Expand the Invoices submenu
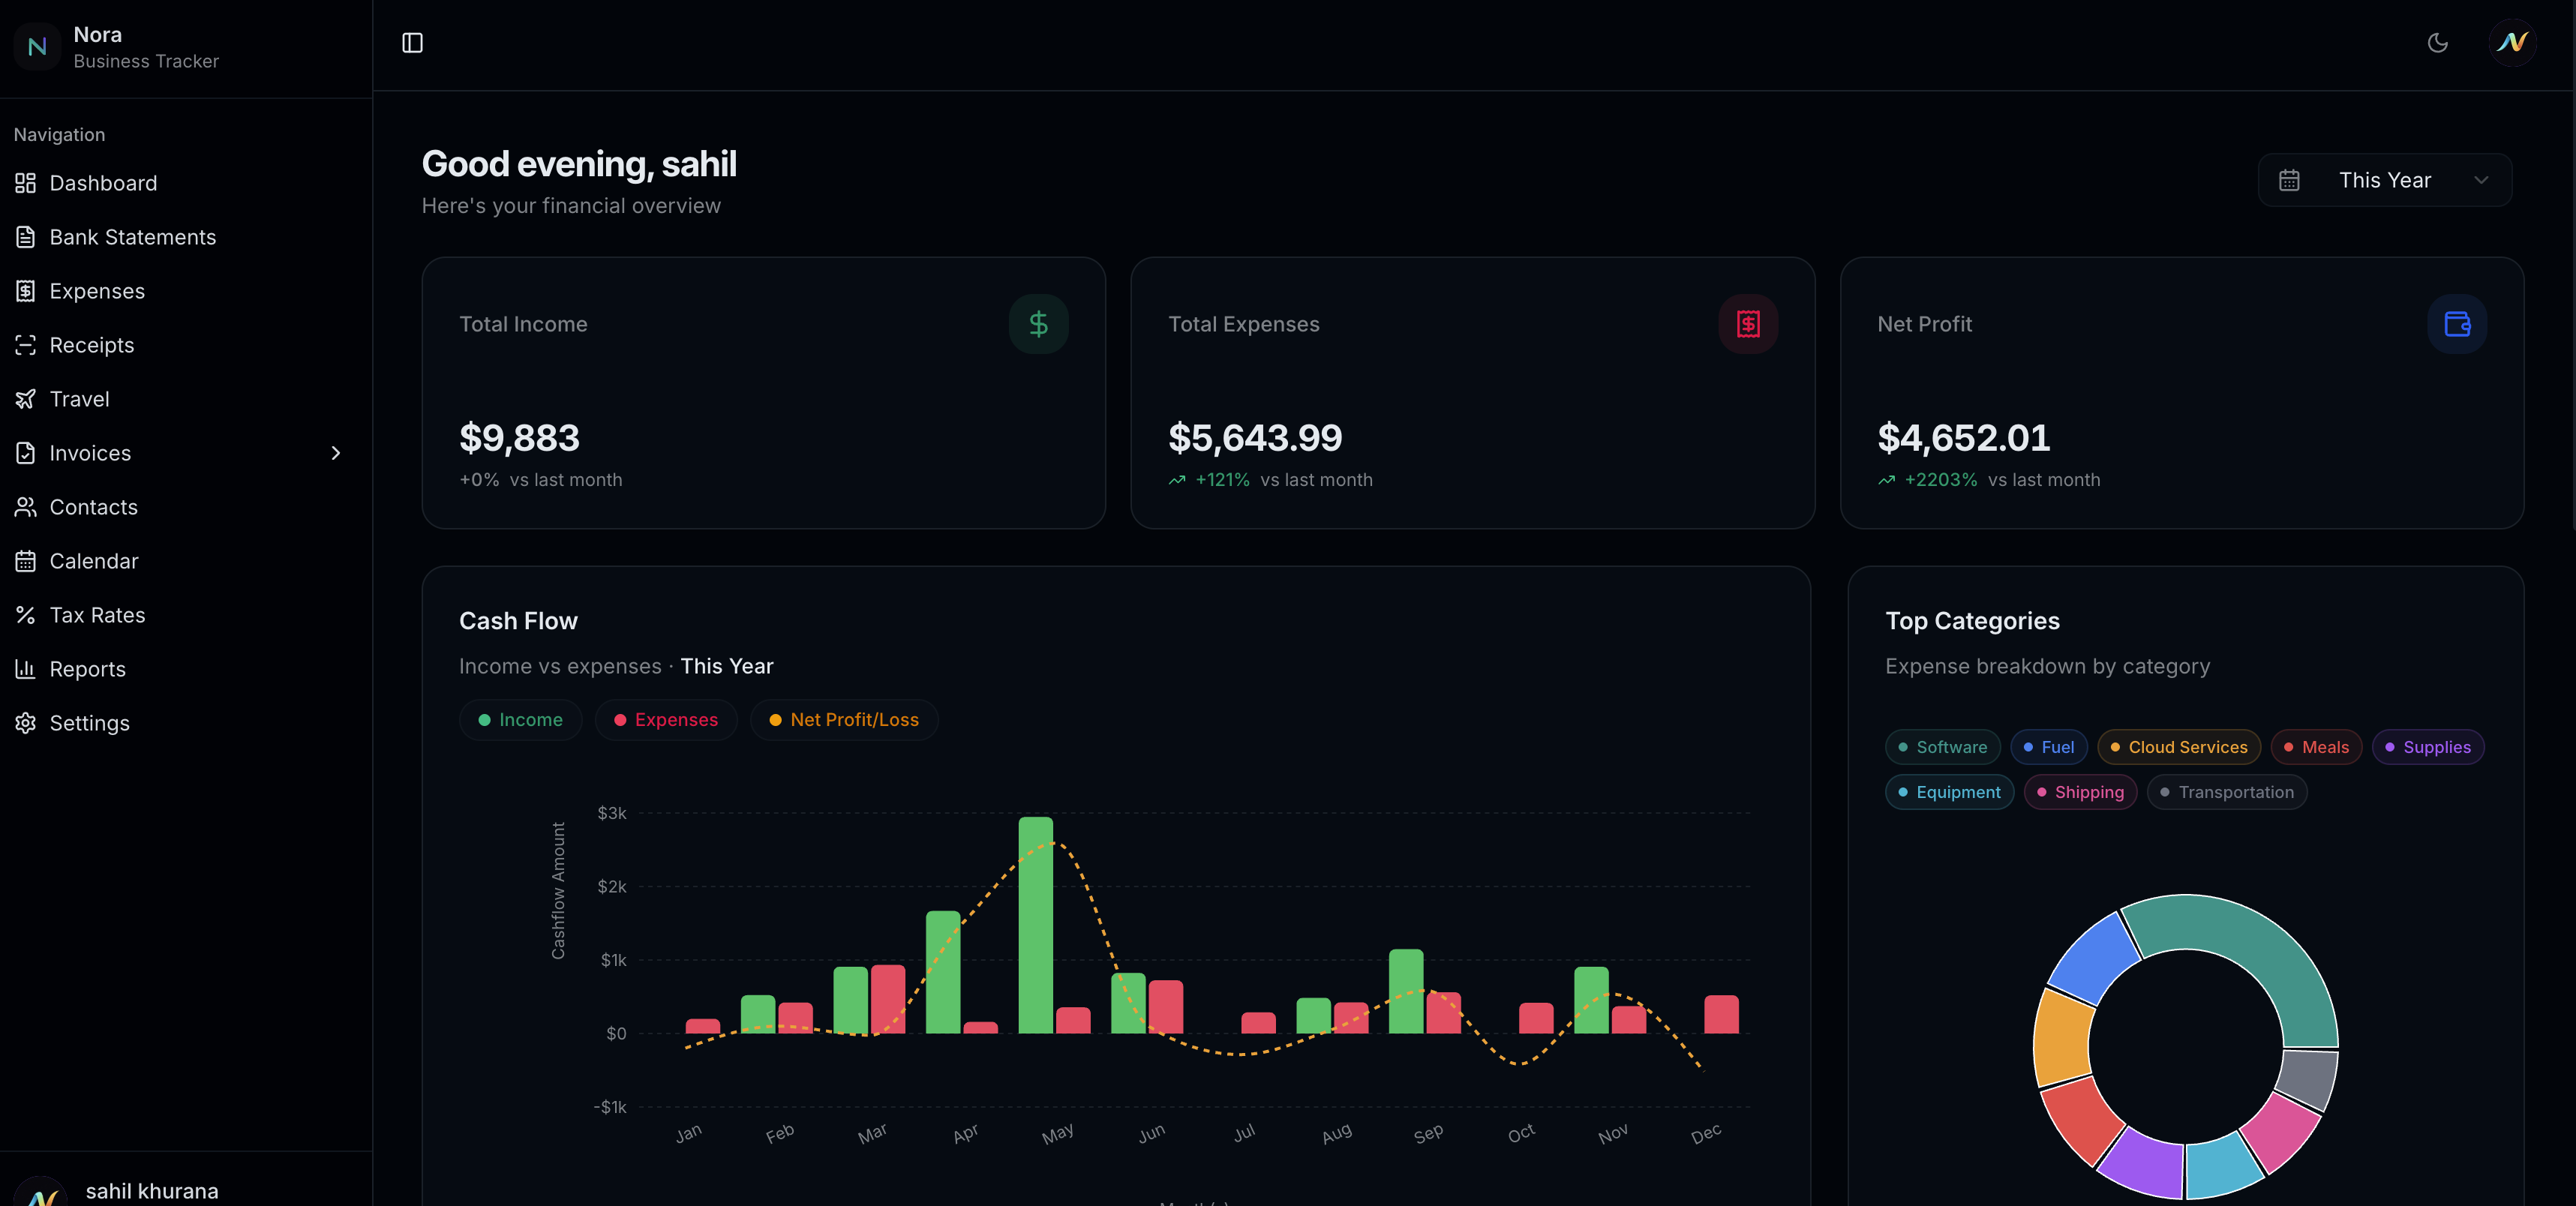The image size is (2576, 1206). click(x=336, y=453)
